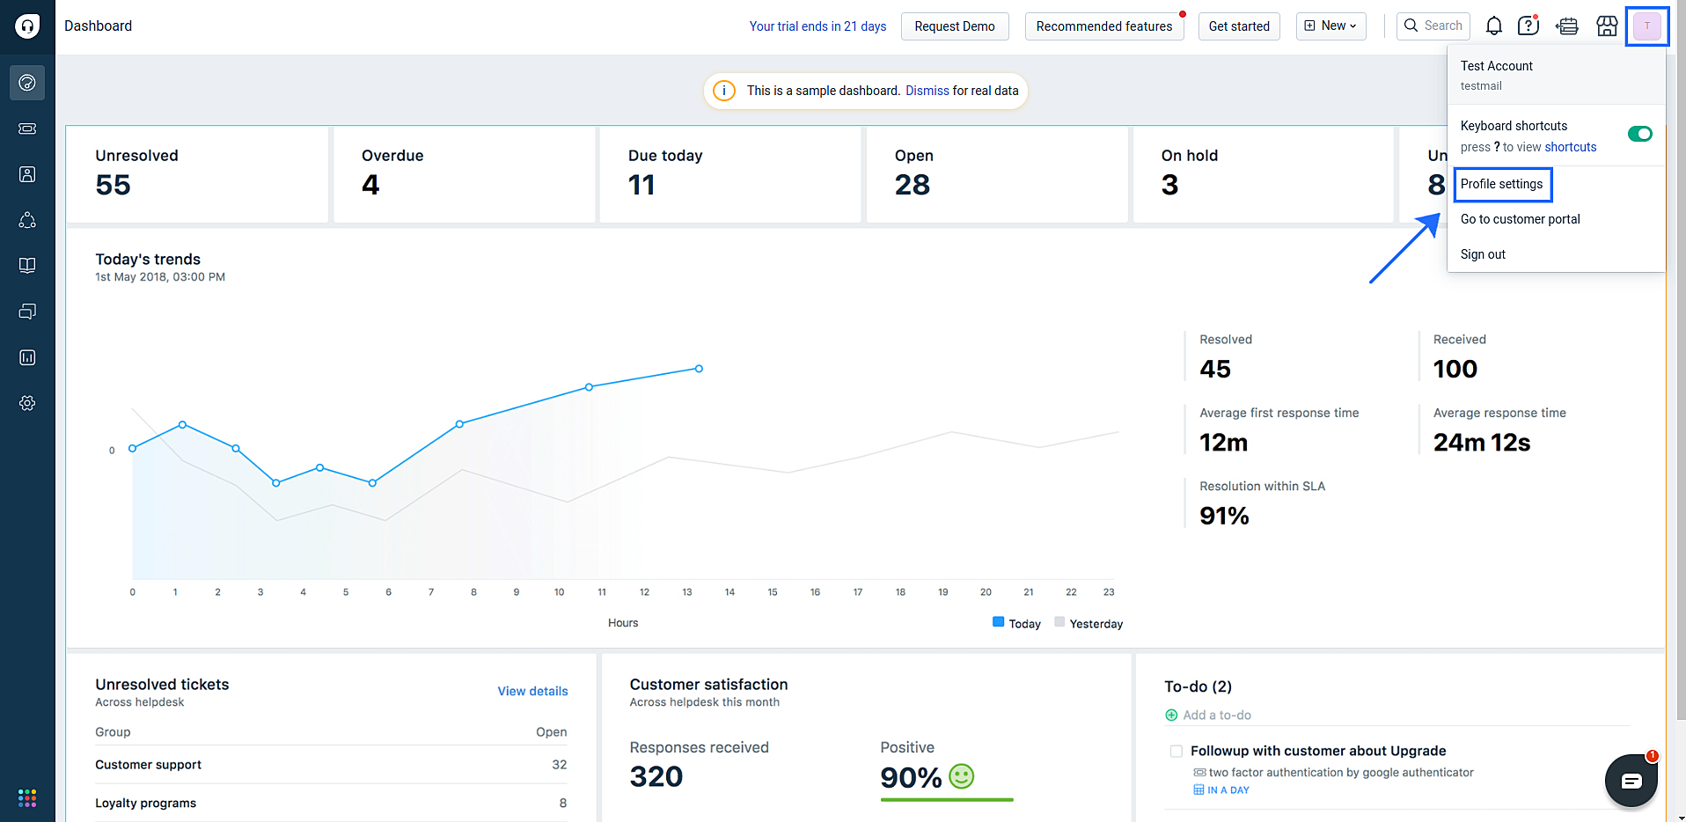1686x822 pixels.
Task: Open the Solutions book icon in sidebar
Action: tap(27, 266)
